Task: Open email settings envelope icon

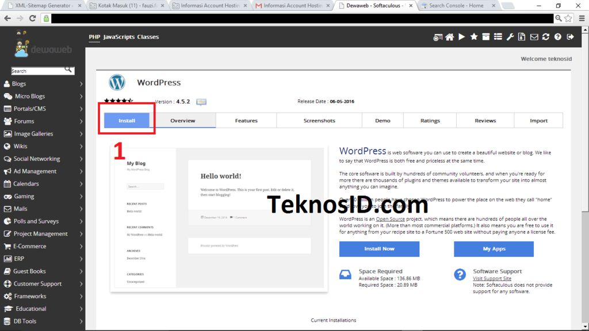Action: [534, 37]
